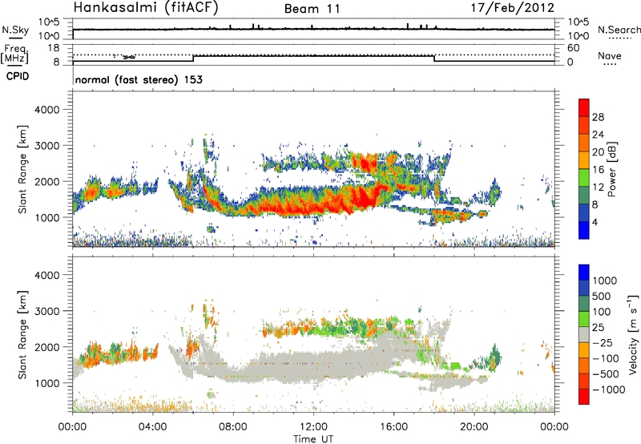The width and height of the screenshot is (641, 444).
Task: Click the '2000' tick on power panel axis
Action: pos(47,181)
